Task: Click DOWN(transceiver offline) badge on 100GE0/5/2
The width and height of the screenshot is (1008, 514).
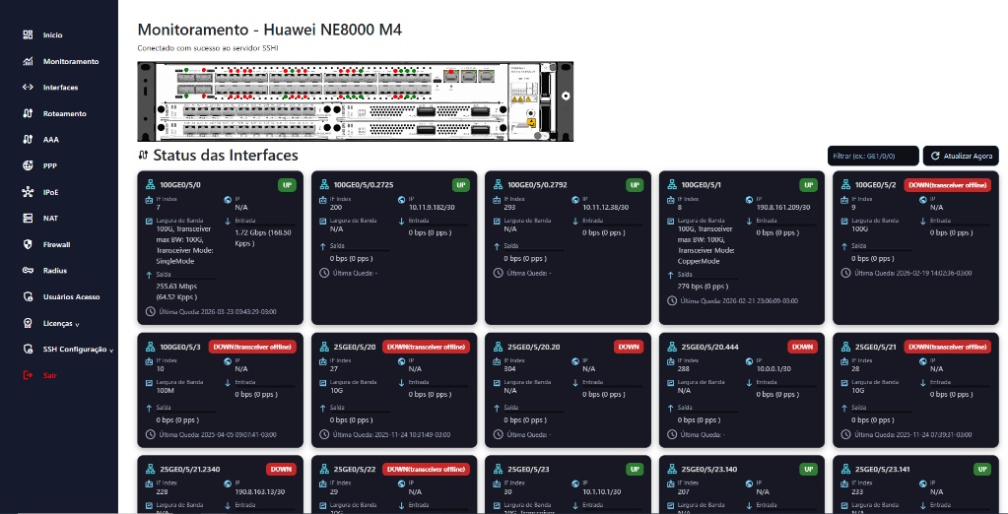Action: [947, 185]
